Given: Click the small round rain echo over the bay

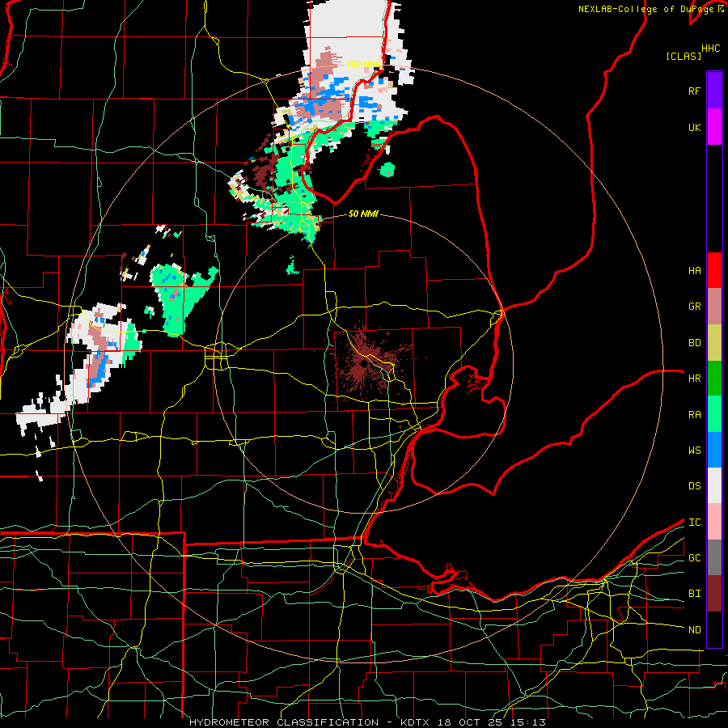Looking at the screenshot, I should [x=387, y=170].
